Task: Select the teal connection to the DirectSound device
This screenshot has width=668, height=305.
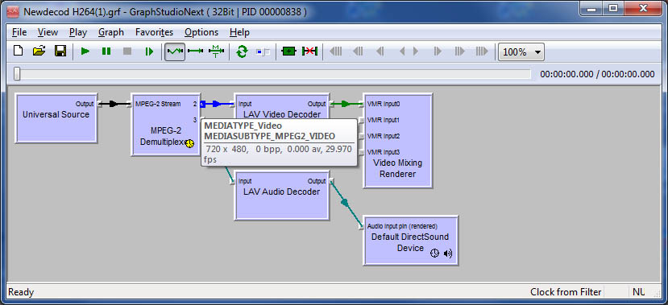Action: (x=345, y=204)
